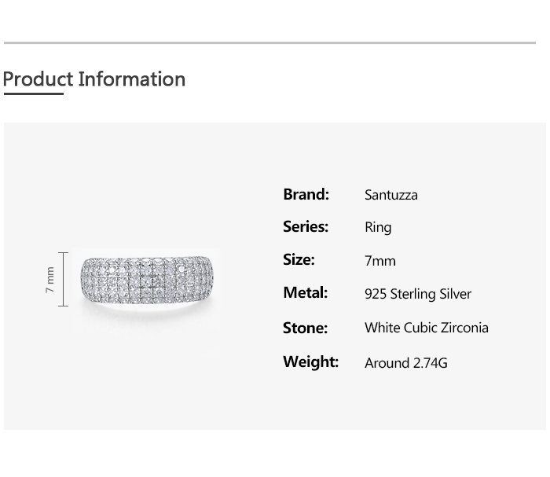
Task: Click the 7 mm dimension marker
Action: [50, 280]
